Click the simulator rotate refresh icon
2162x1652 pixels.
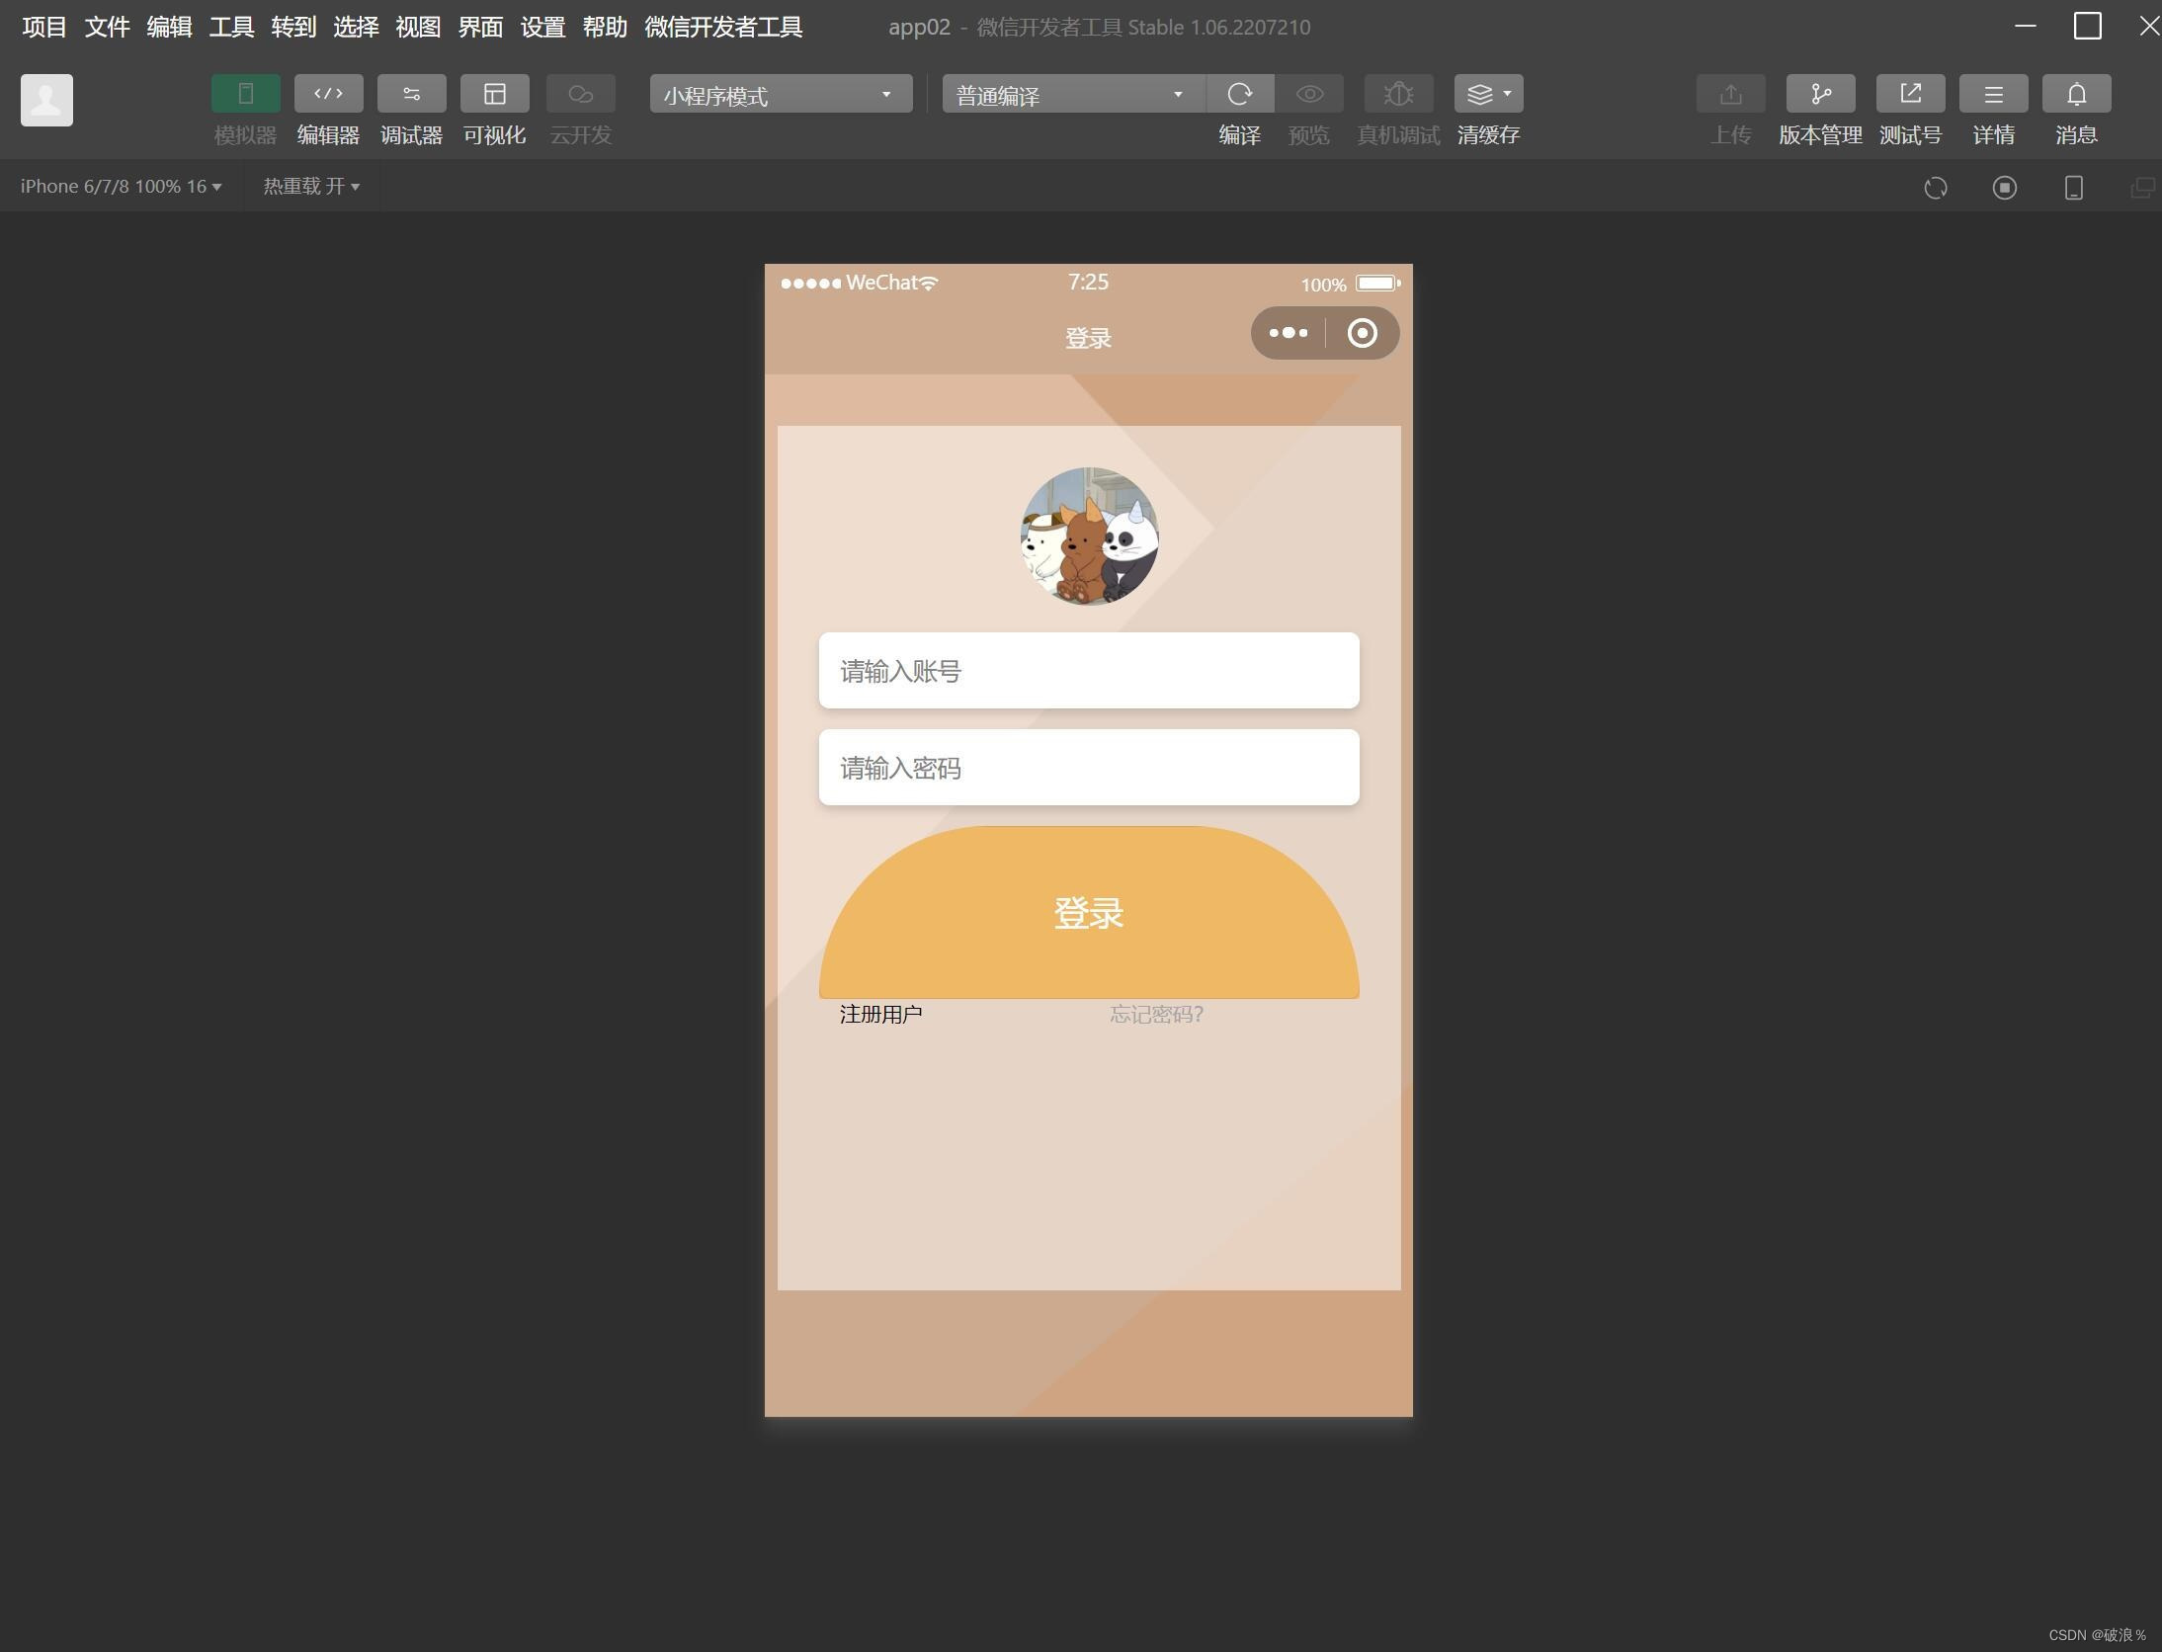pyautogui.click(x=1935, y=188)
